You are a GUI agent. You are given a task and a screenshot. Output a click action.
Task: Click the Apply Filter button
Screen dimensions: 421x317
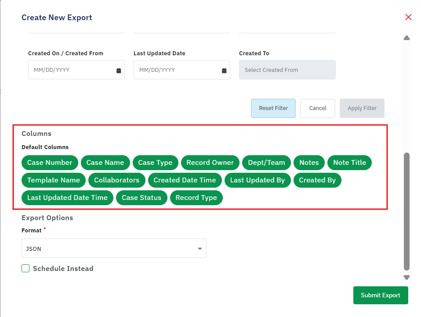point(362,108)
